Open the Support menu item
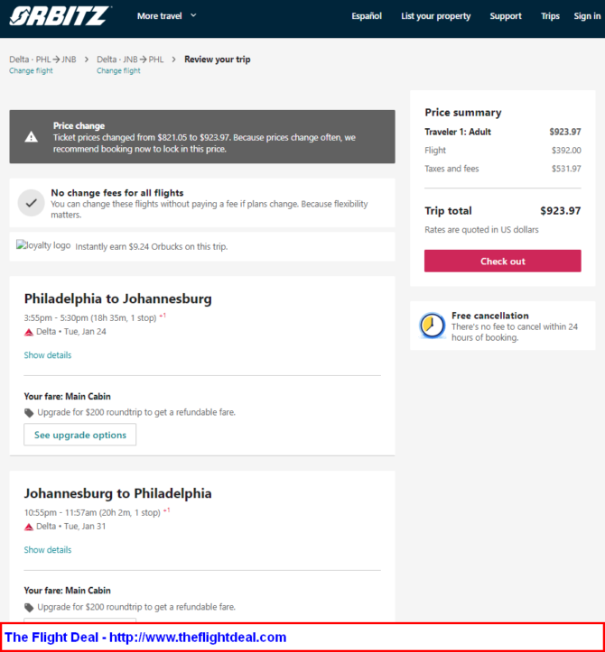 click(x=506, y=16)
